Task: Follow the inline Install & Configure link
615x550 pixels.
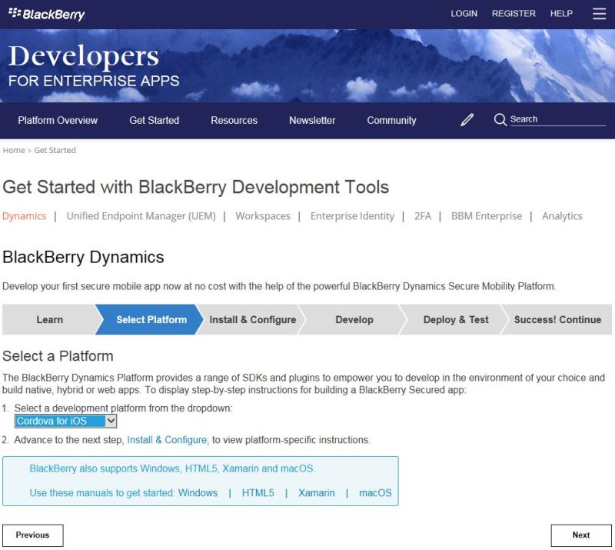Action: [x=167, y=440]
